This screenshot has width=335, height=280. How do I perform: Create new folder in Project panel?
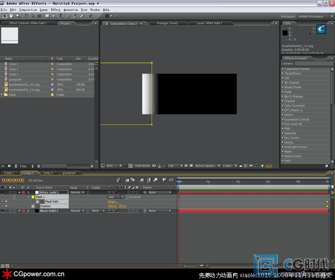(9, 166)
